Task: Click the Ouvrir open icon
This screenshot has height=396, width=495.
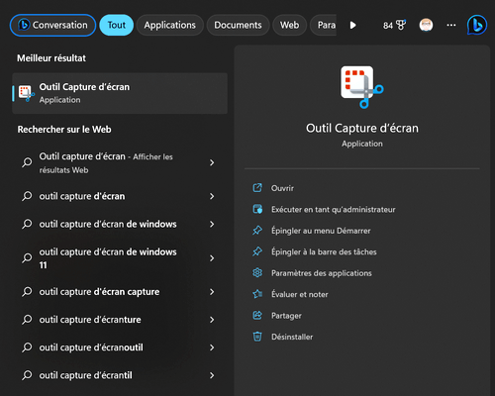Action: point(257,188)
